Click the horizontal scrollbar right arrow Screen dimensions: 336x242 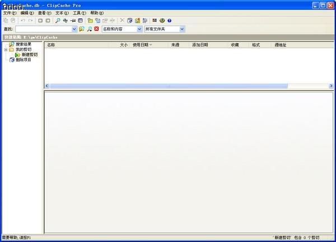[x=331, y=86]
